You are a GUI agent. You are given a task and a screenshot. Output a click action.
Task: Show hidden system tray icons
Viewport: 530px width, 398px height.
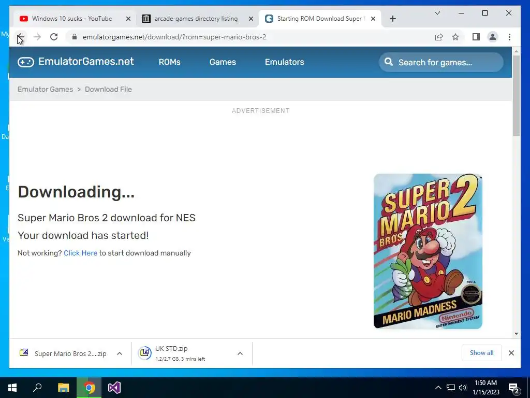click(438, 388)
